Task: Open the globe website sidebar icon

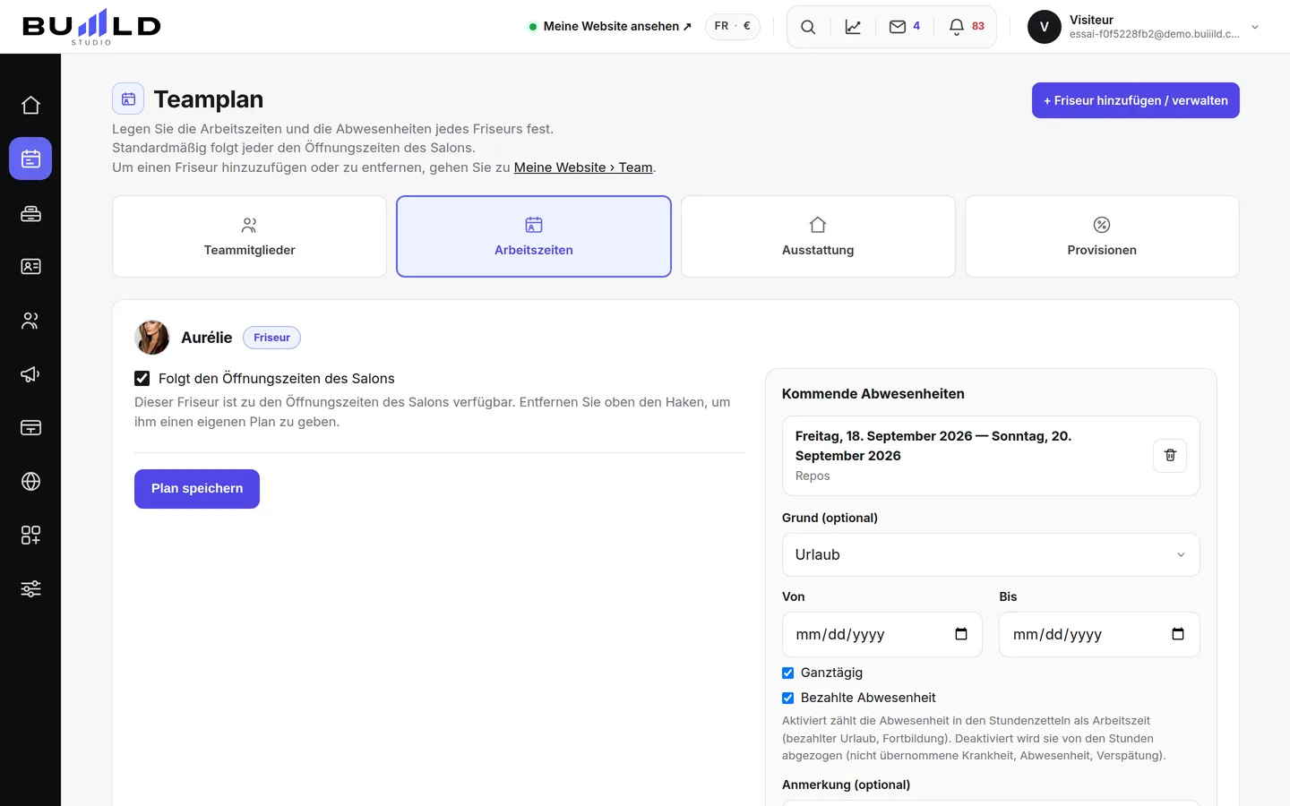Action: 30,482
